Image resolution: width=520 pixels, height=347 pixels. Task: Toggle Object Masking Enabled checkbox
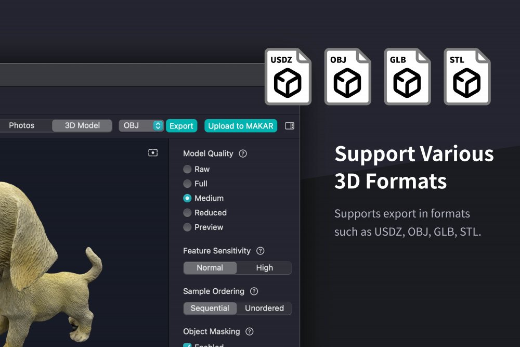[188, 345]
